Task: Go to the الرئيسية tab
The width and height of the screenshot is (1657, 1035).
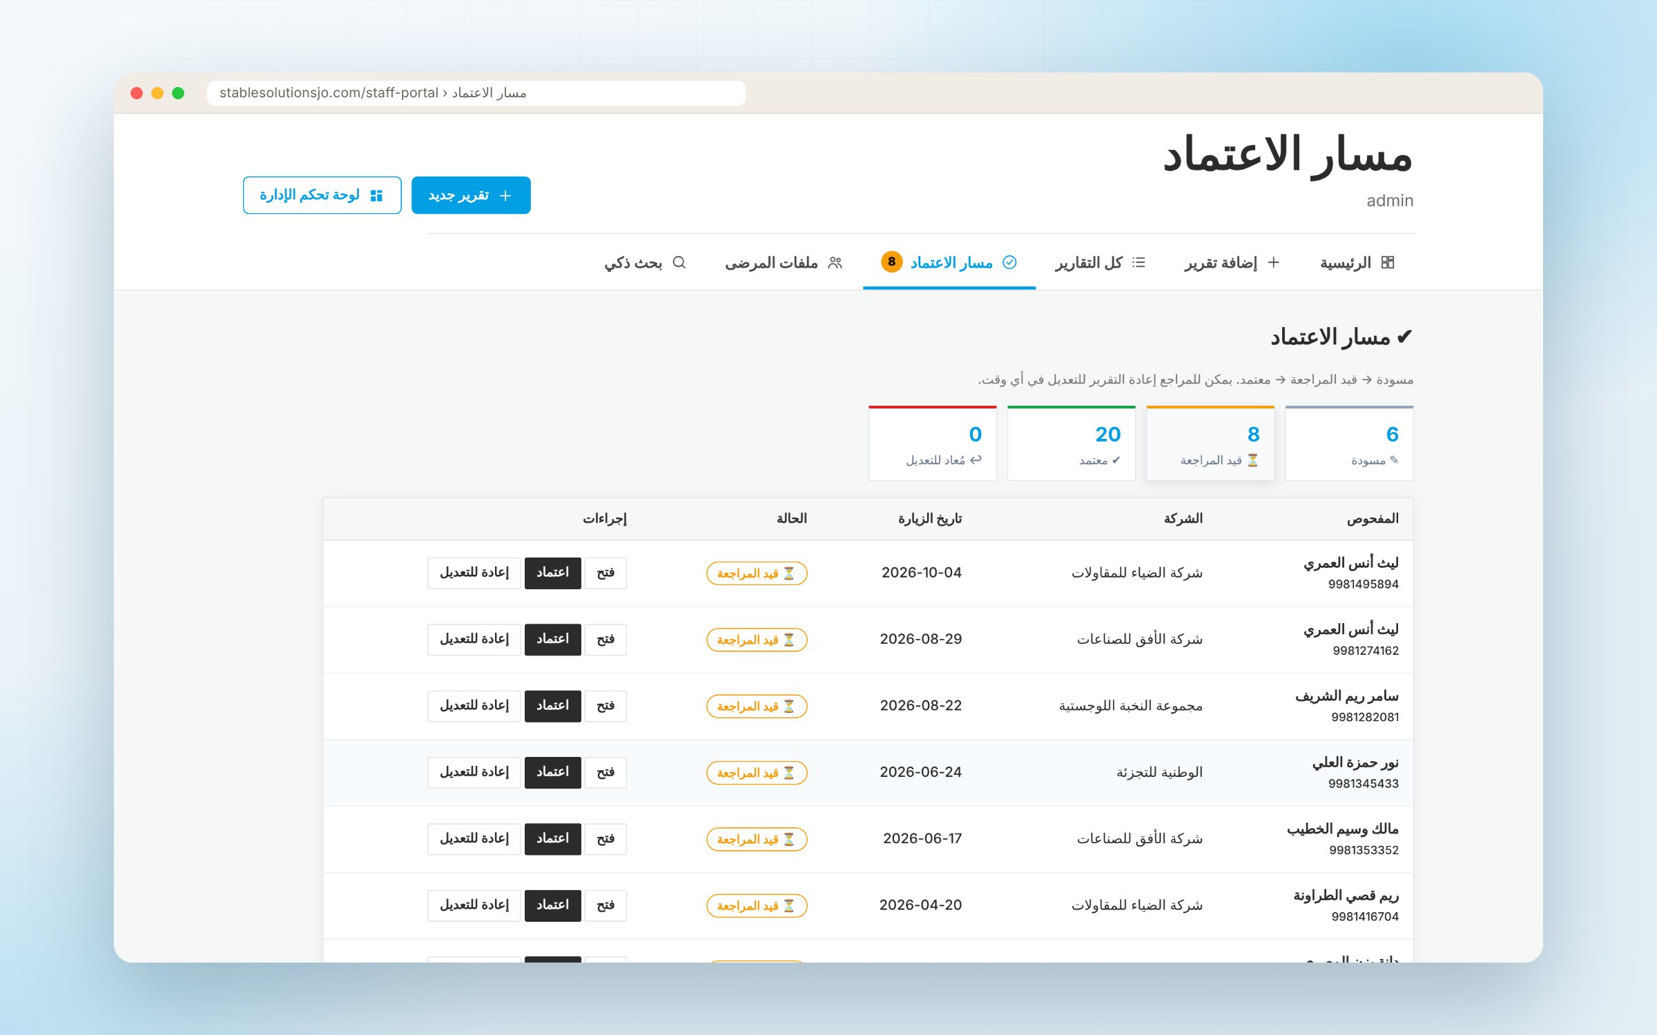Action: (1357, 263)
